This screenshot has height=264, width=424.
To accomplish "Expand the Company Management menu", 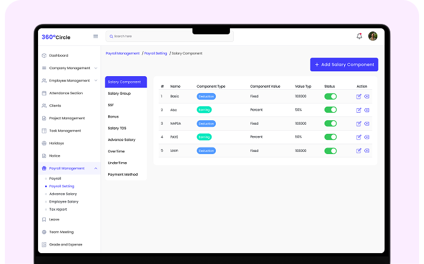I will click(x=96, y=68).
